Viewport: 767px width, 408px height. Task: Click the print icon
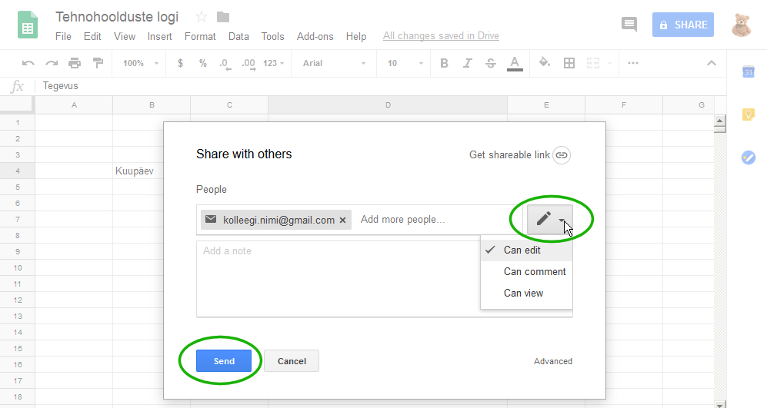tap(75, 63)
